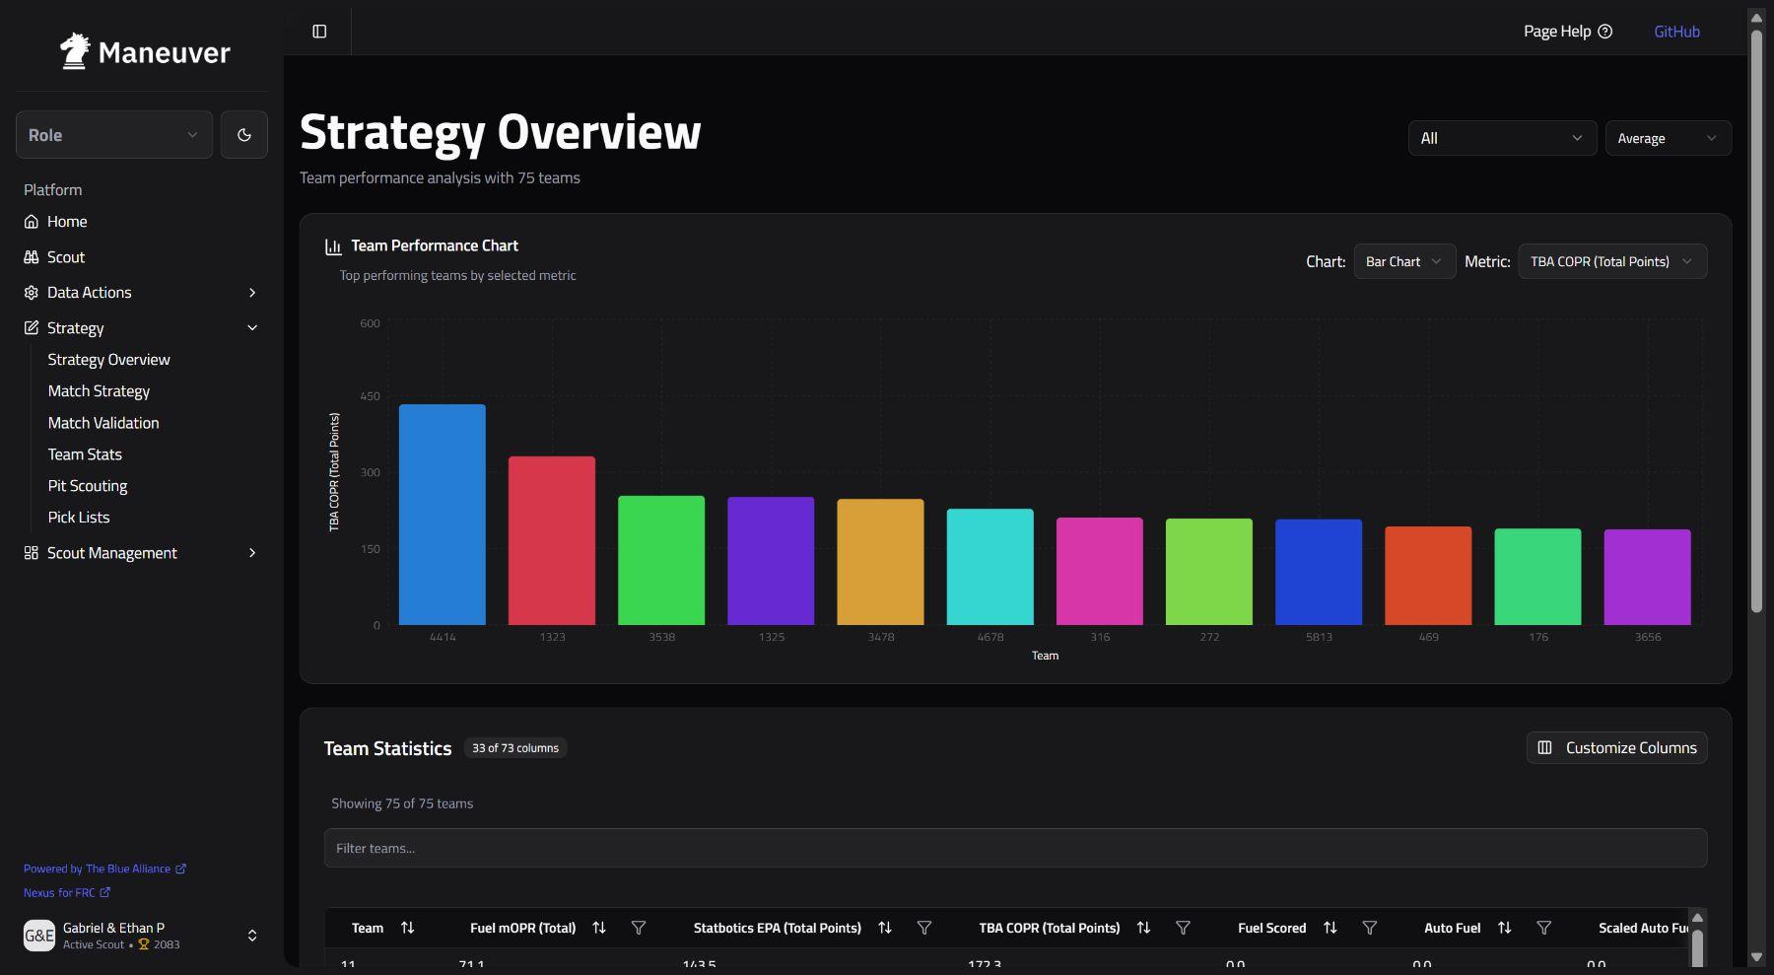Open Pit Scouting page
Screen dimensions: 1774x975
click(88, 486)
